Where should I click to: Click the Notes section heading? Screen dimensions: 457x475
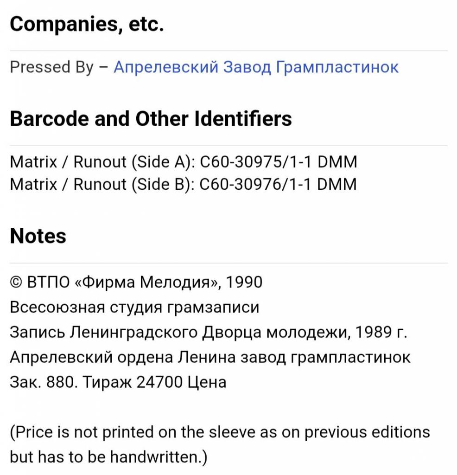(38, 236)
